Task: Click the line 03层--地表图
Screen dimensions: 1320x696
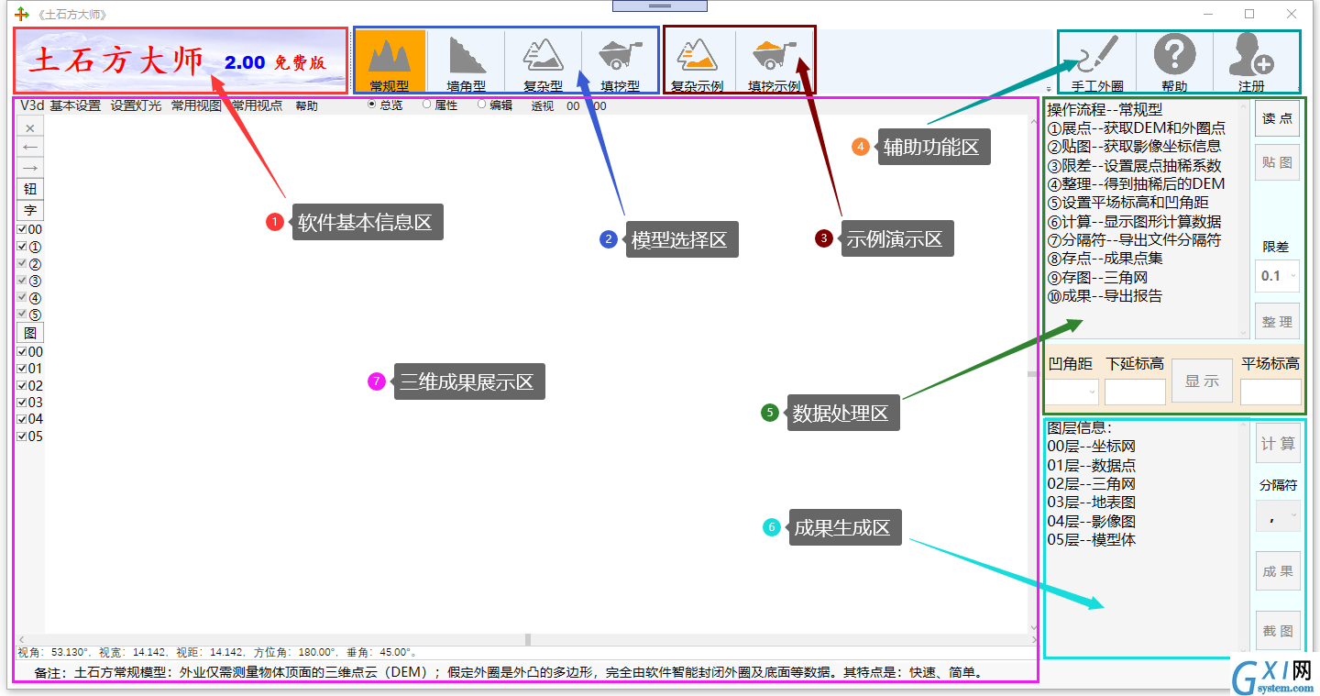Action: click(x=1092, y=503)
